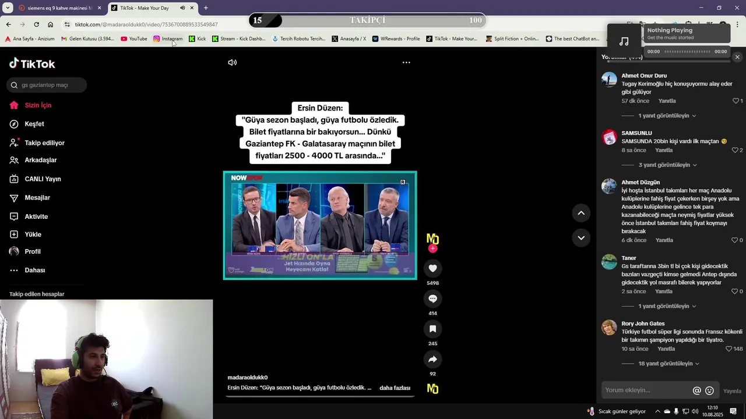Go to the previous video
Viewport: 746px width, 419px height.
tap(581, 213)
